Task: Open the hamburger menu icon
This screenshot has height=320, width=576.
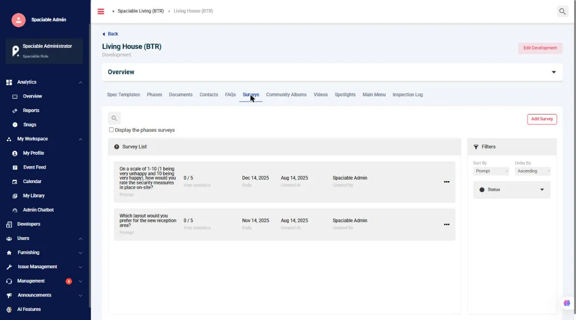Action: [101, 11]
